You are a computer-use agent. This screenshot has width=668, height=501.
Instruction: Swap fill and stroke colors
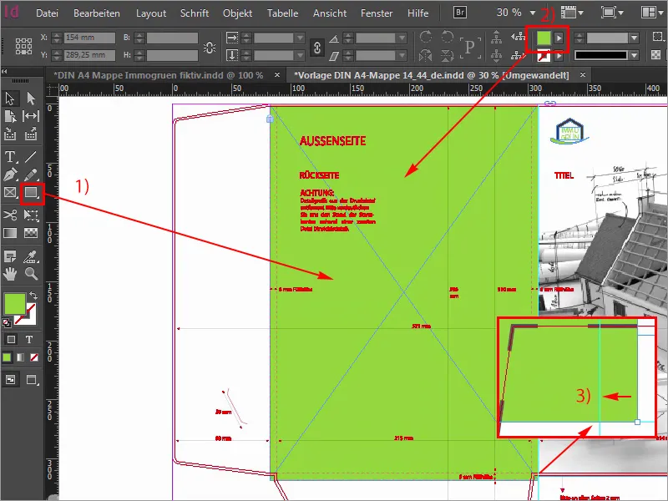[x=33, y=296]
